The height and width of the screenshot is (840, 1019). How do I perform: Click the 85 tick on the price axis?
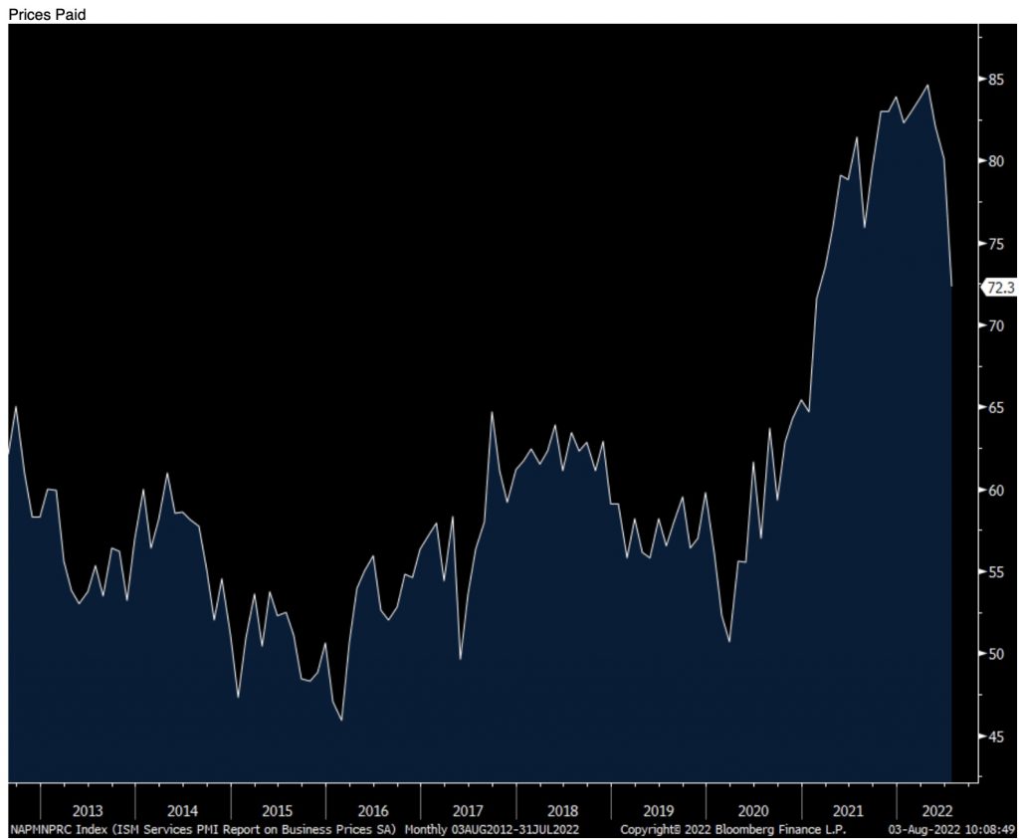coord(995,80)
